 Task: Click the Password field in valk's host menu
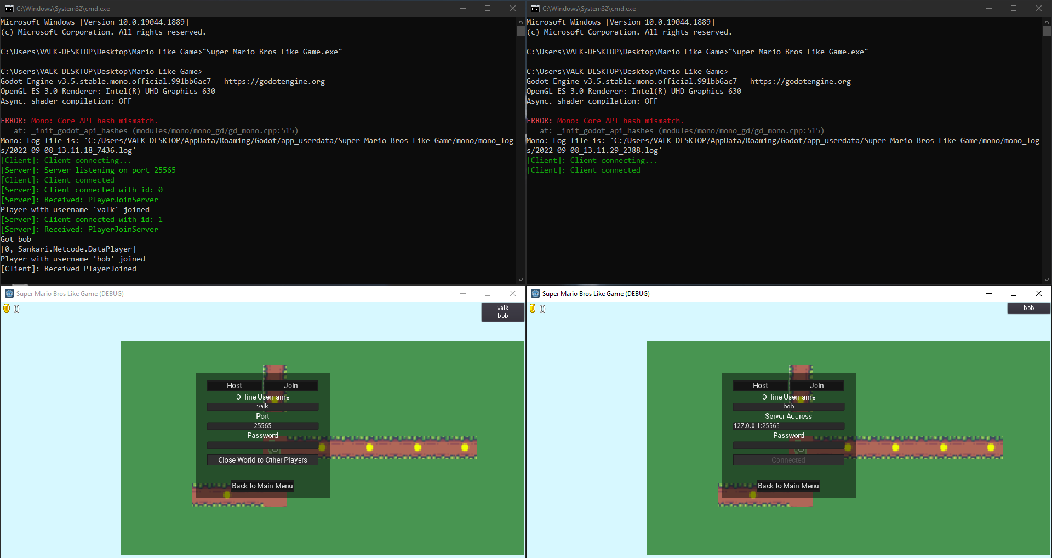tap(262, 445)
